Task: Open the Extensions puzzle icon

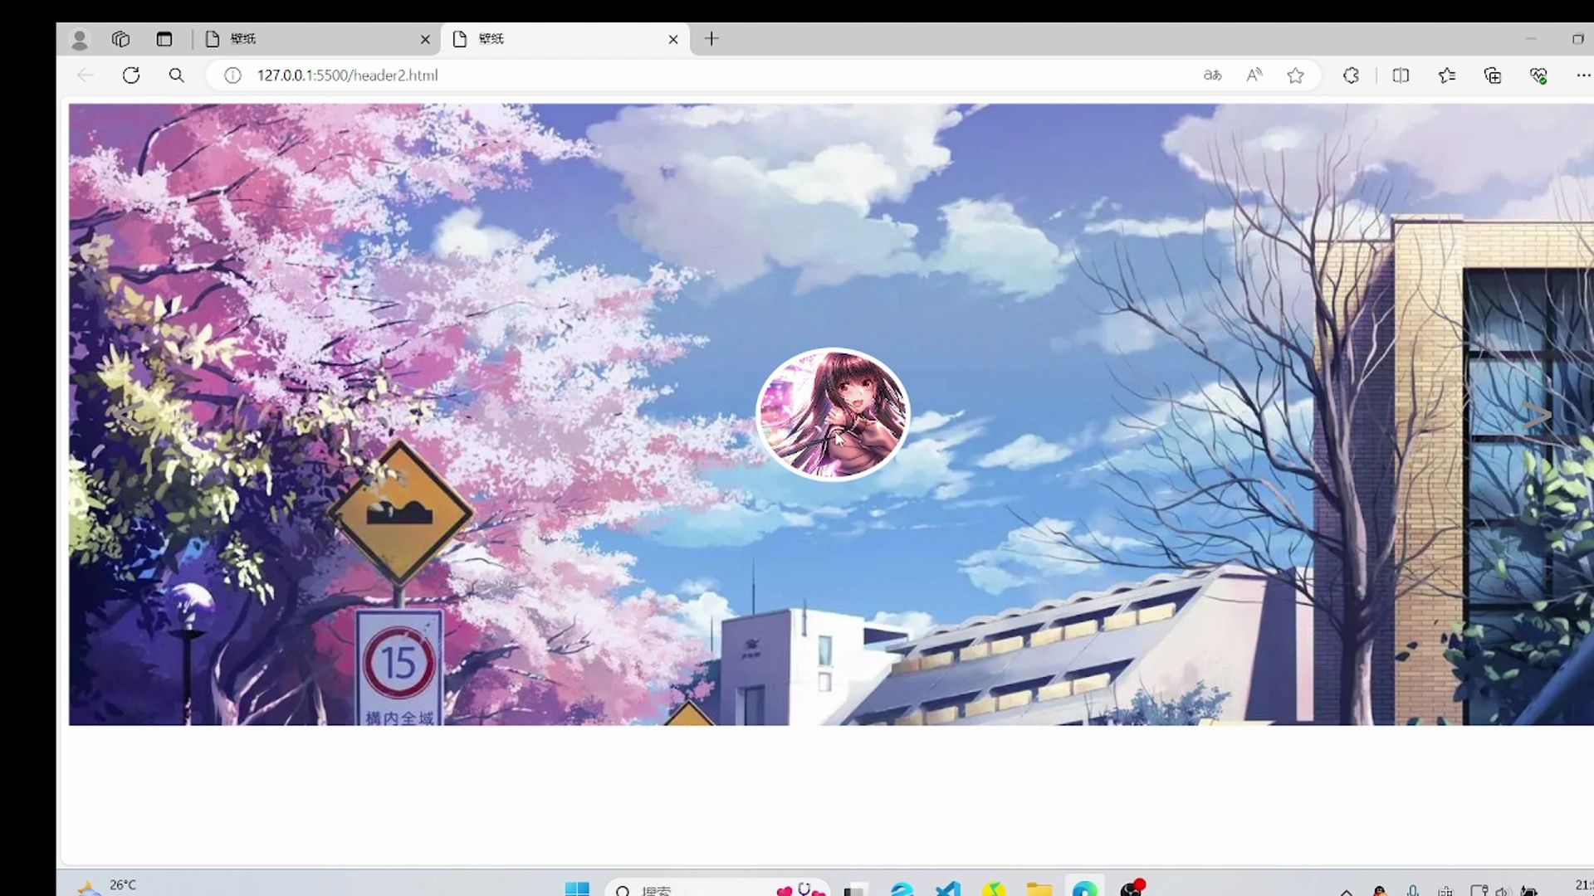Action: tap(1352, 75)
